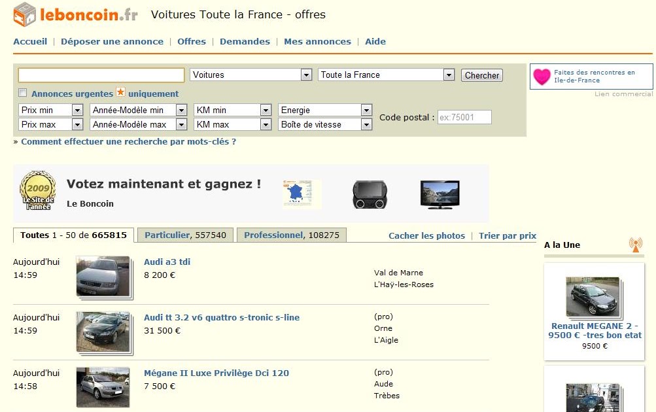656x412 pixels.
Task: Click the 7 500 € price text
Action: [x=160, y=386]
